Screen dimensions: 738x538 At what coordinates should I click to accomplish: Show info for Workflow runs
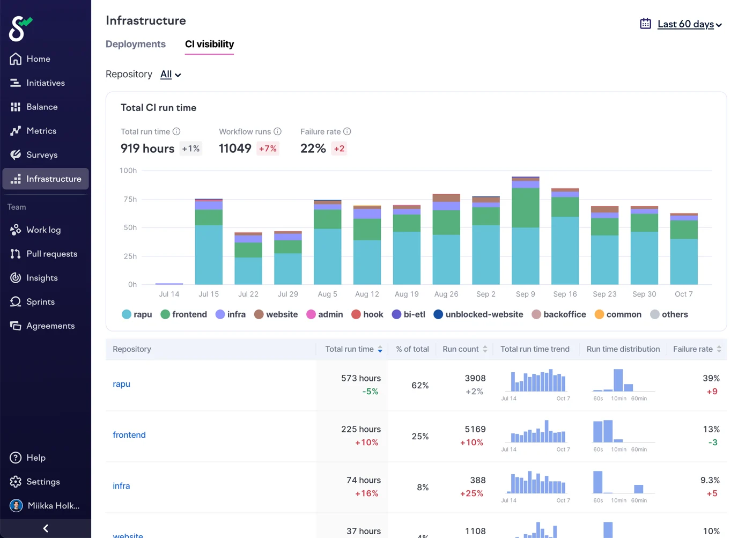277,131
